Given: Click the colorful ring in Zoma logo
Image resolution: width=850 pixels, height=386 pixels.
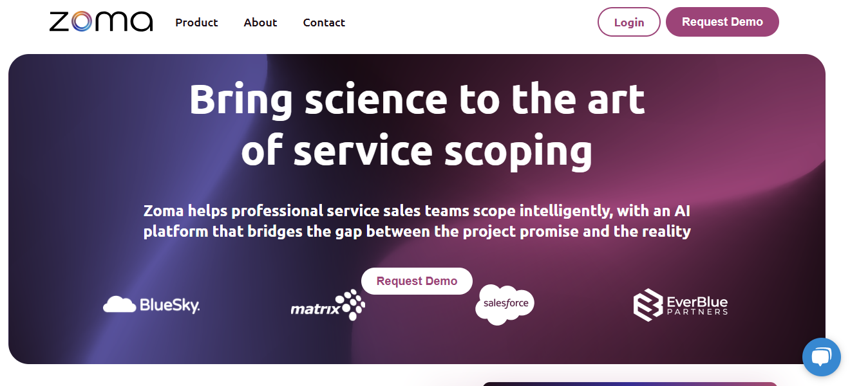Looking at the screenshot, I should (x=81, y=23).
